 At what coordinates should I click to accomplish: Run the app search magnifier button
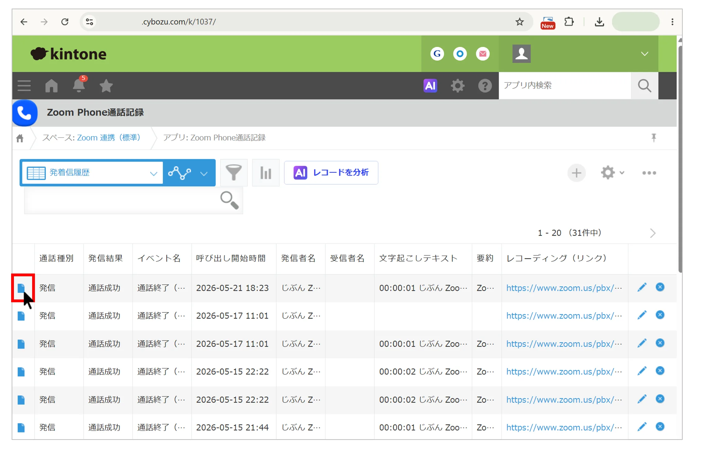coord(645,86)
